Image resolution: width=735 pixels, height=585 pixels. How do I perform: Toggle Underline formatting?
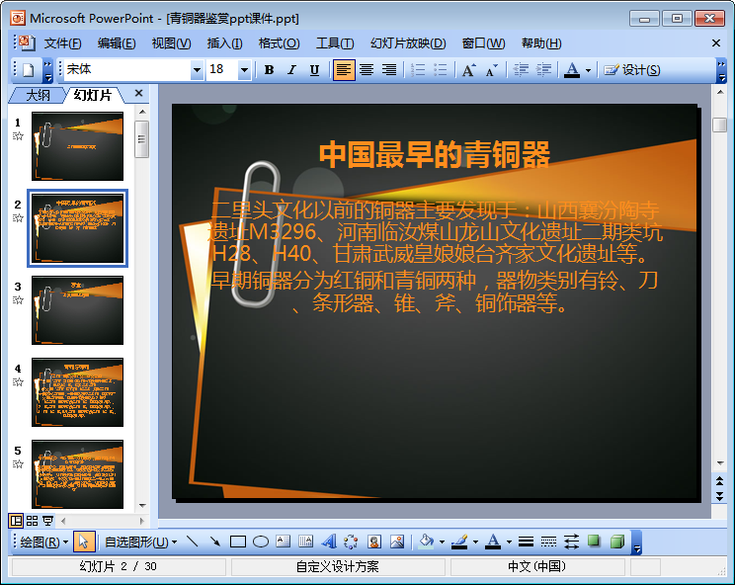314,70
